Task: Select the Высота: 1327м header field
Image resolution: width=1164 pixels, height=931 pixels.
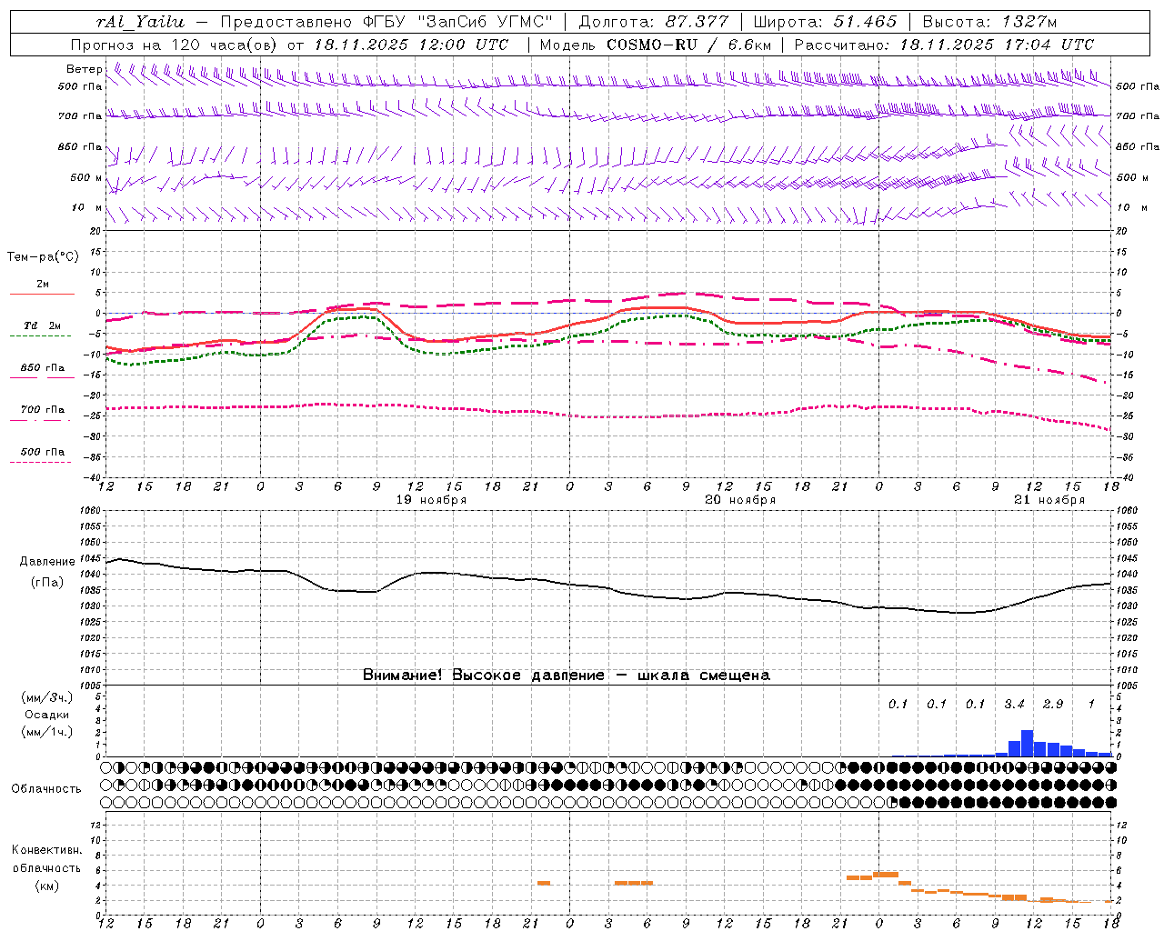Action: pos(988,22)
